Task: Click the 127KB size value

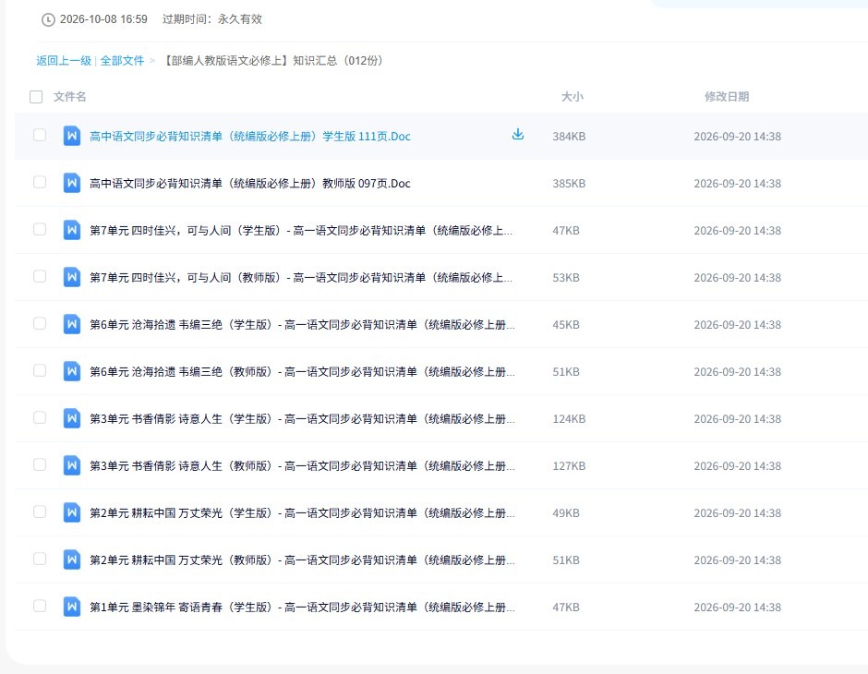Action: tap(569, 465)
